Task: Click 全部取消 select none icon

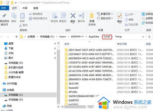Action: point(143,18)
